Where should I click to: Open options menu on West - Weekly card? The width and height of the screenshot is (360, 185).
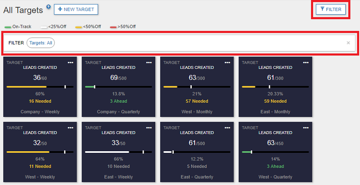pos(70,127)
